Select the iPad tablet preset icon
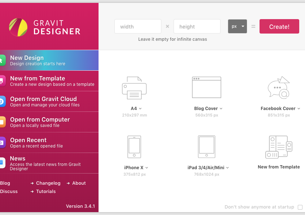This screenshot has width=305, height=215. click(206, 147)
